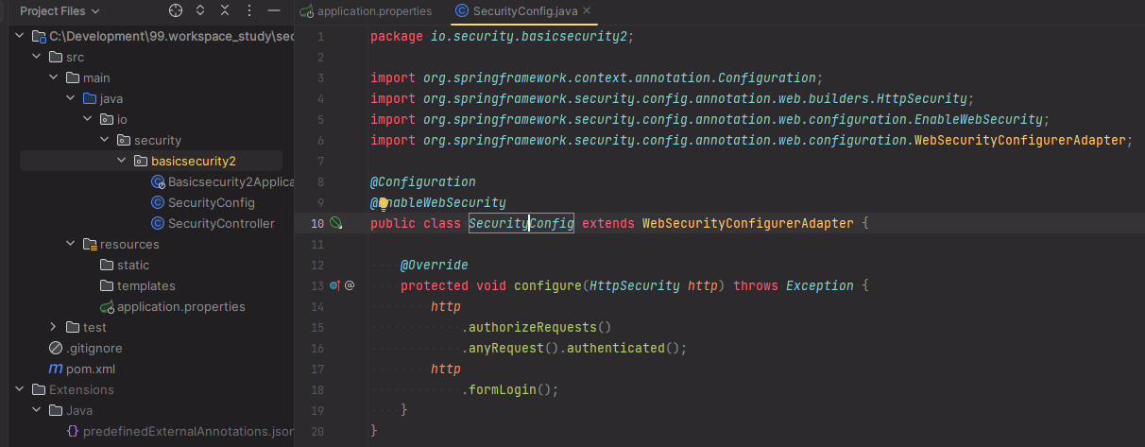Select pom.xml in the project tree
Image resolution: width=1145 pixels, height=447 pixels.
(x=91, y=369)
